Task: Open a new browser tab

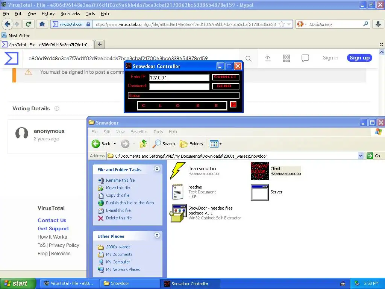Action: (99, 44)
